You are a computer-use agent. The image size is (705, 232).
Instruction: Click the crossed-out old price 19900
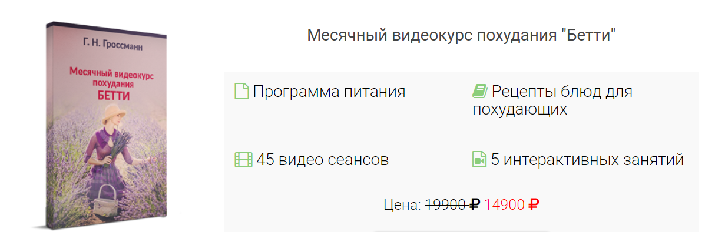point(446,204)
